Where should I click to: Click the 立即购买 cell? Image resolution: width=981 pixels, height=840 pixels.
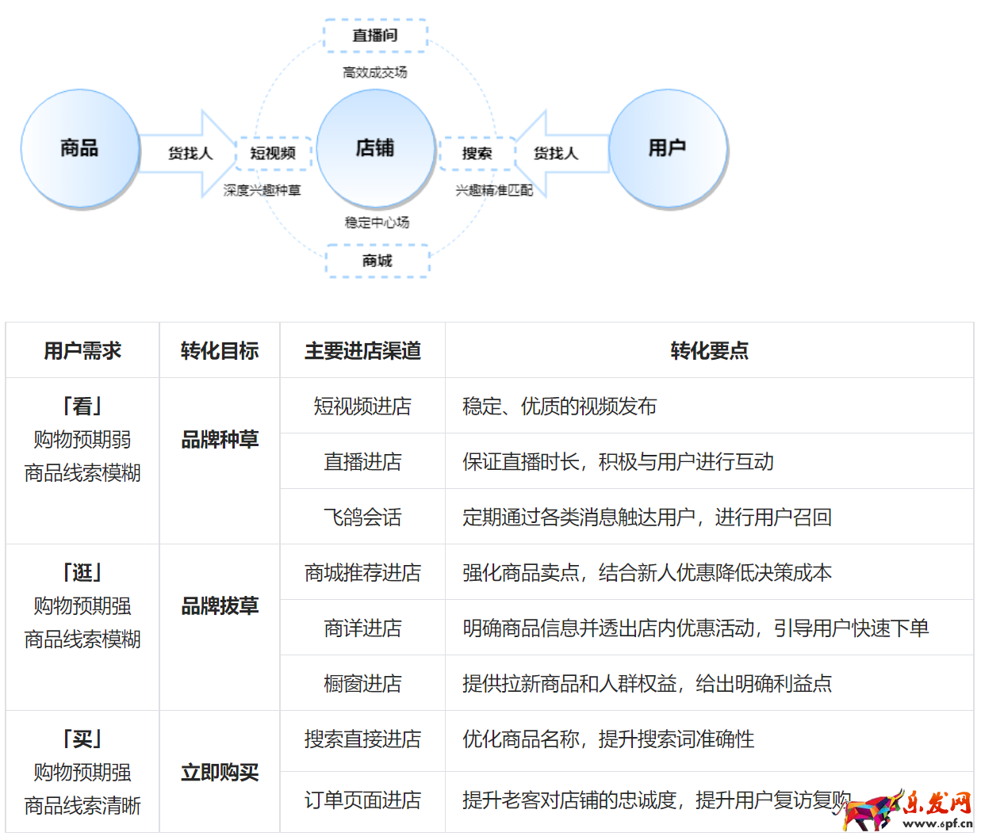pos(220,772)
